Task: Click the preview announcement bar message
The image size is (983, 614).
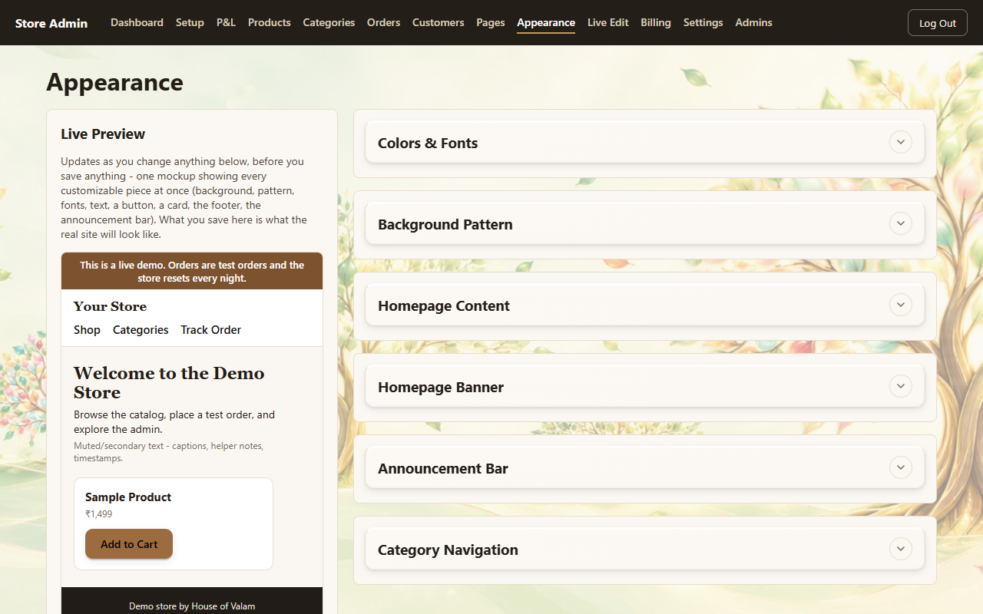Action: (x=192, y=271)
